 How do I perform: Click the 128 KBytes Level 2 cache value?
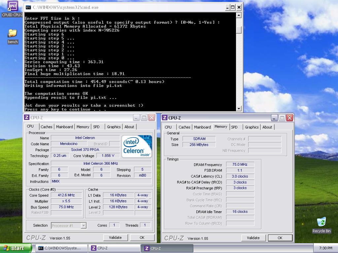(x=118, y=207)
